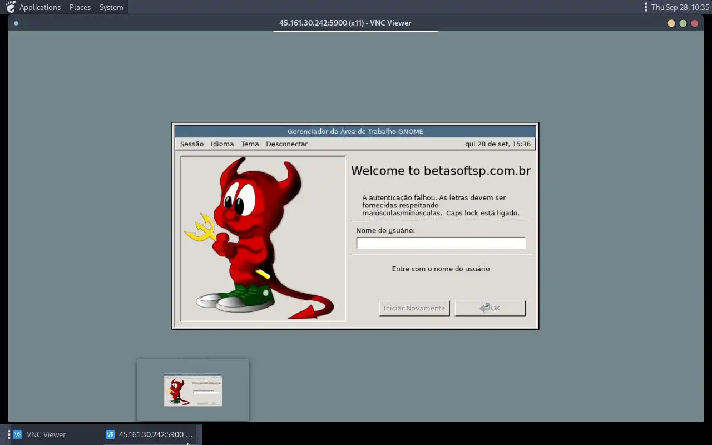Select the 45.161.30.242:5900 taskbar entry

149,434
